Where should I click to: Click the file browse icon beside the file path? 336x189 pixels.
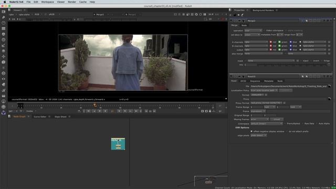coord(329,86)
